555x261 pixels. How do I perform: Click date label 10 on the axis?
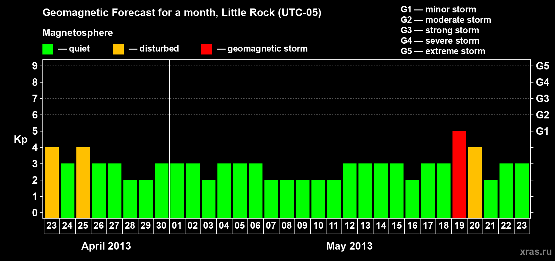click(x=318, y=225)
